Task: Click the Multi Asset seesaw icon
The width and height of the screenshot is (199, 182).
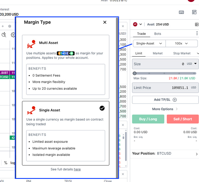Action: pyautogui.click(x=31, y=43)
